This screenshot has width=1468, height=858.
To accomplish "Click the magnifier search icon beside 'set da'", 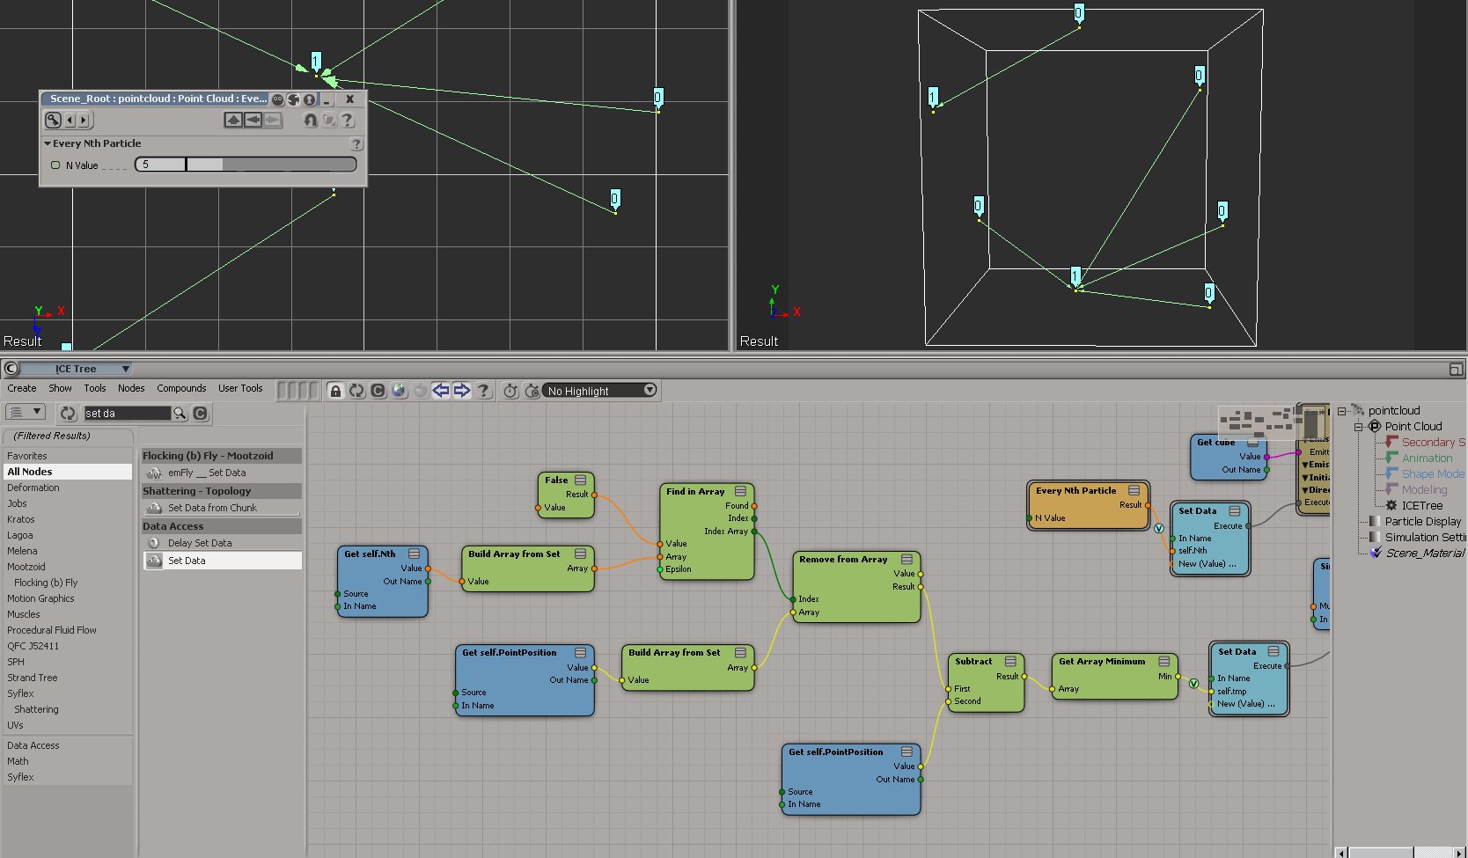I will [x=180, y=414].
